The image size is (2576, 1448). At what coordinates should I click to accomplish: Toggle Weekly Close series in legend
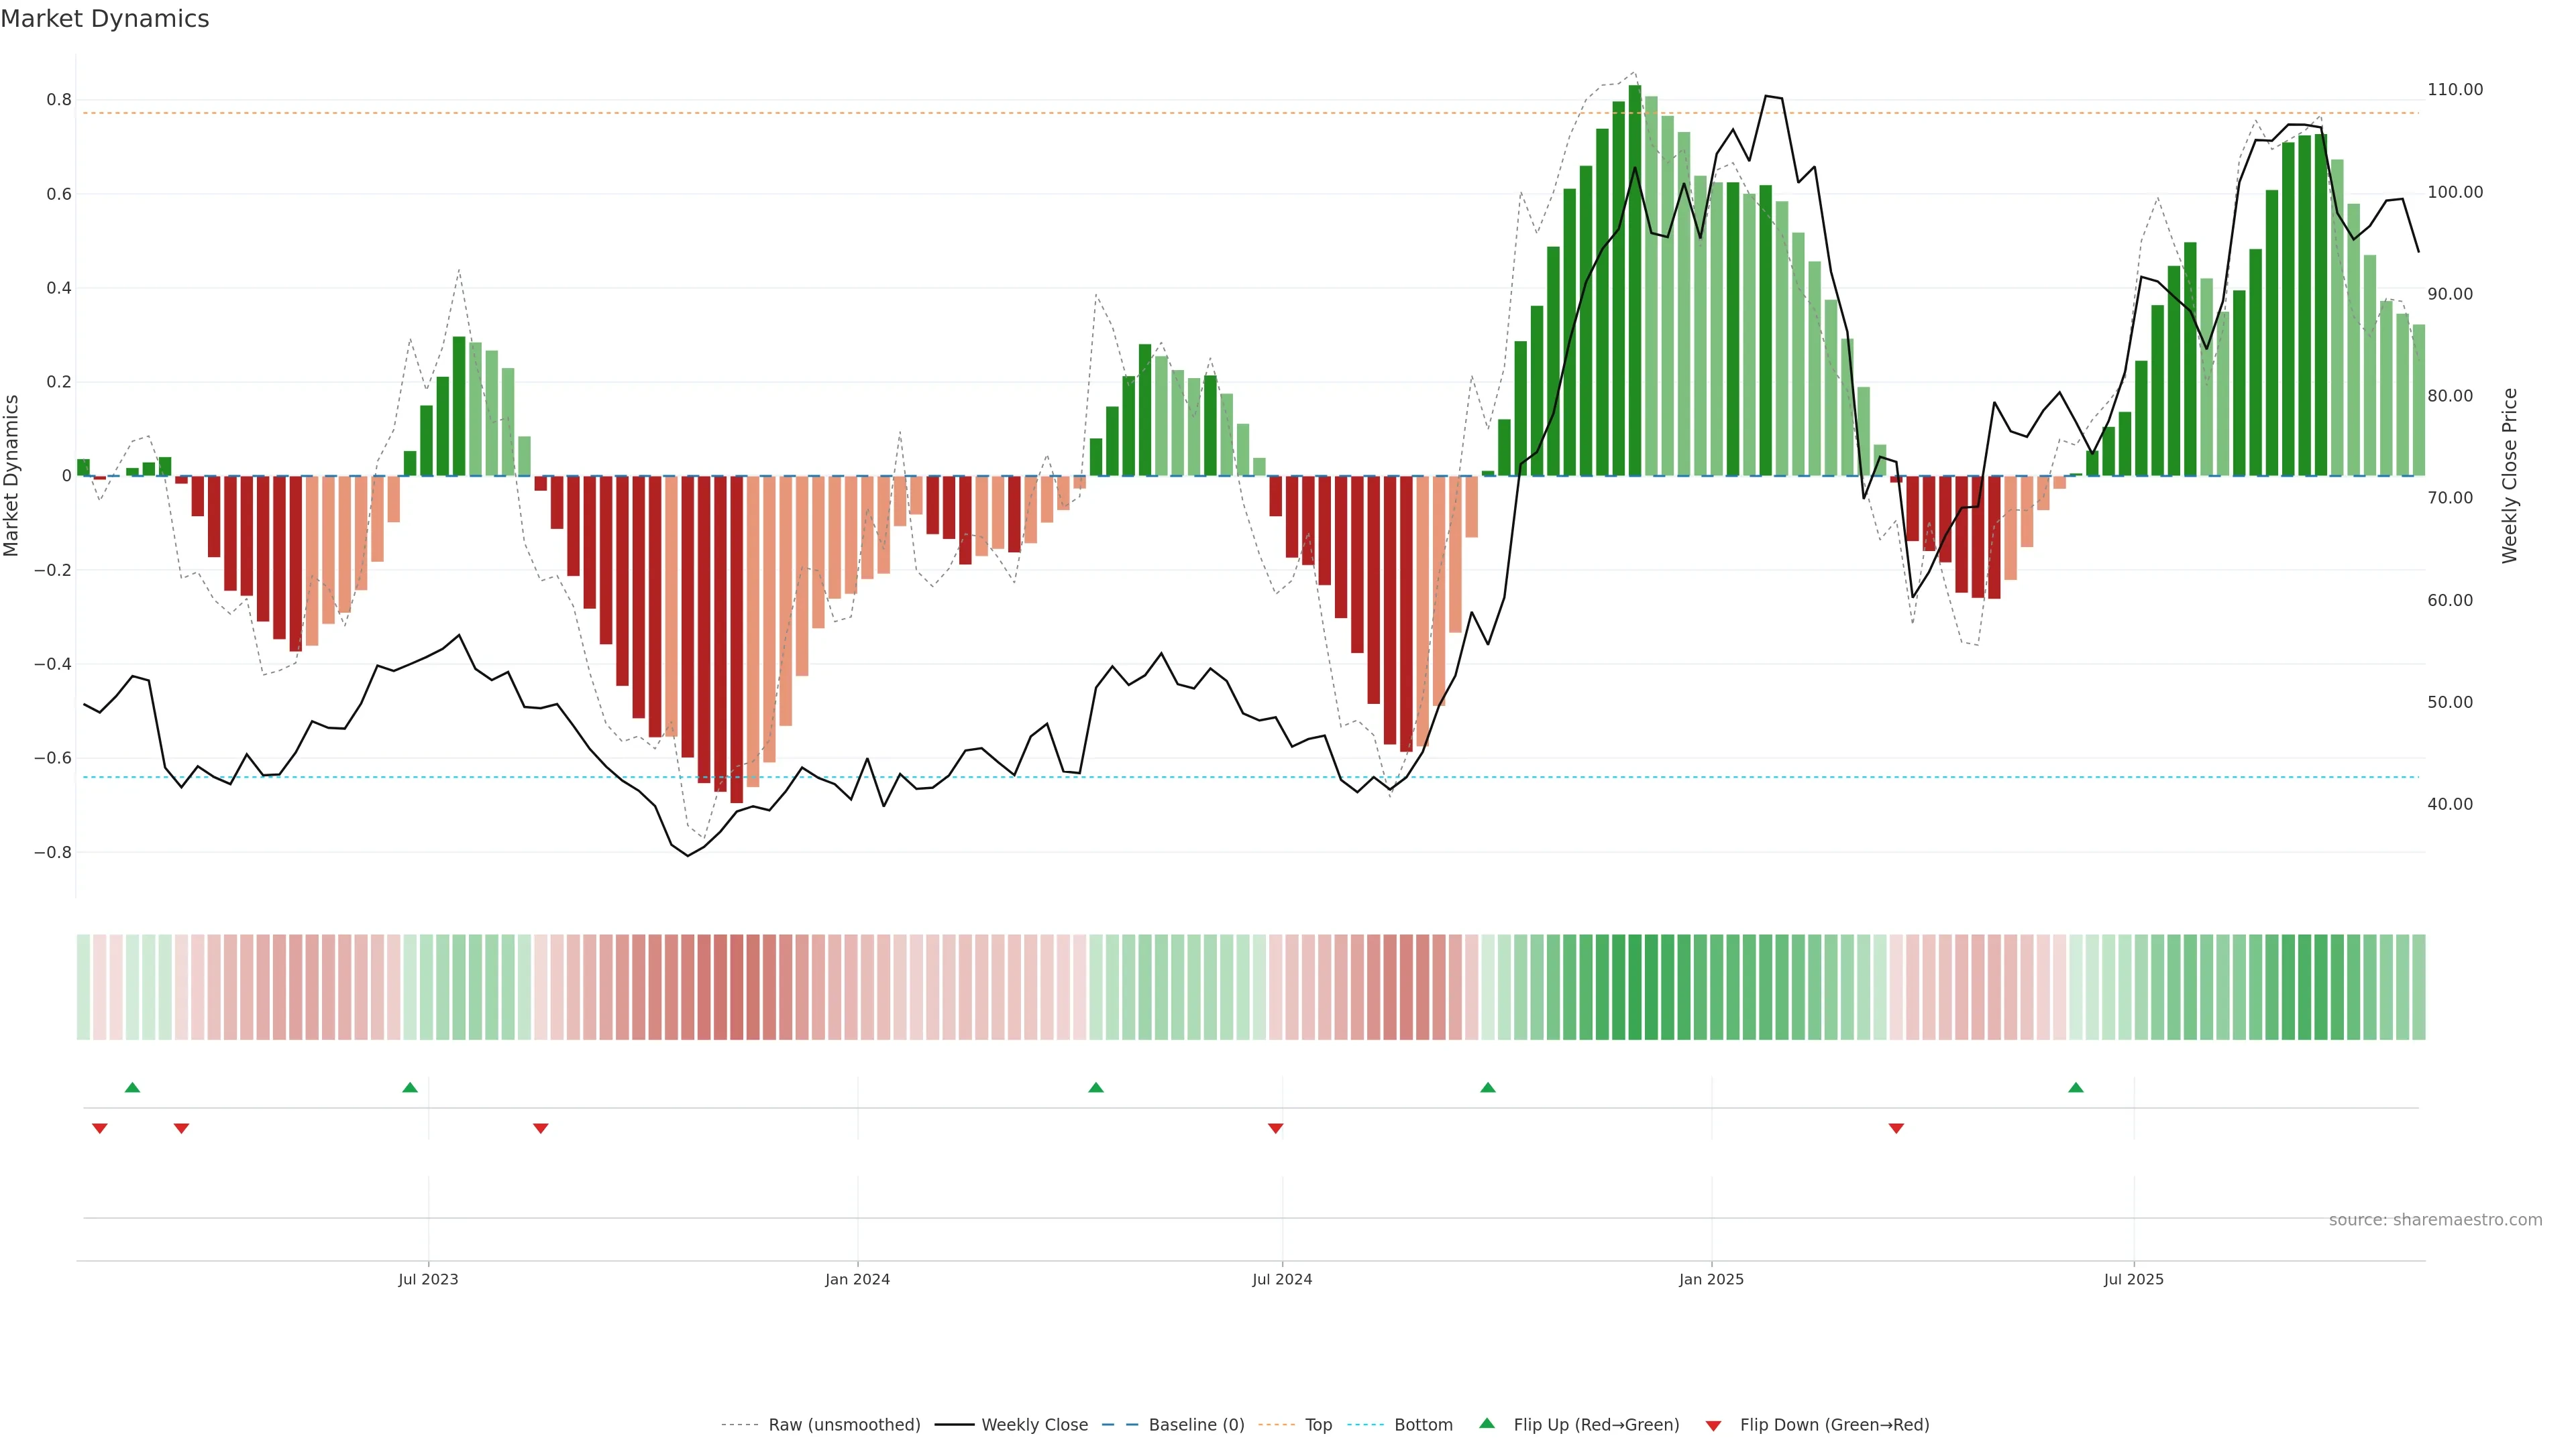[x=1034, y=1424]
